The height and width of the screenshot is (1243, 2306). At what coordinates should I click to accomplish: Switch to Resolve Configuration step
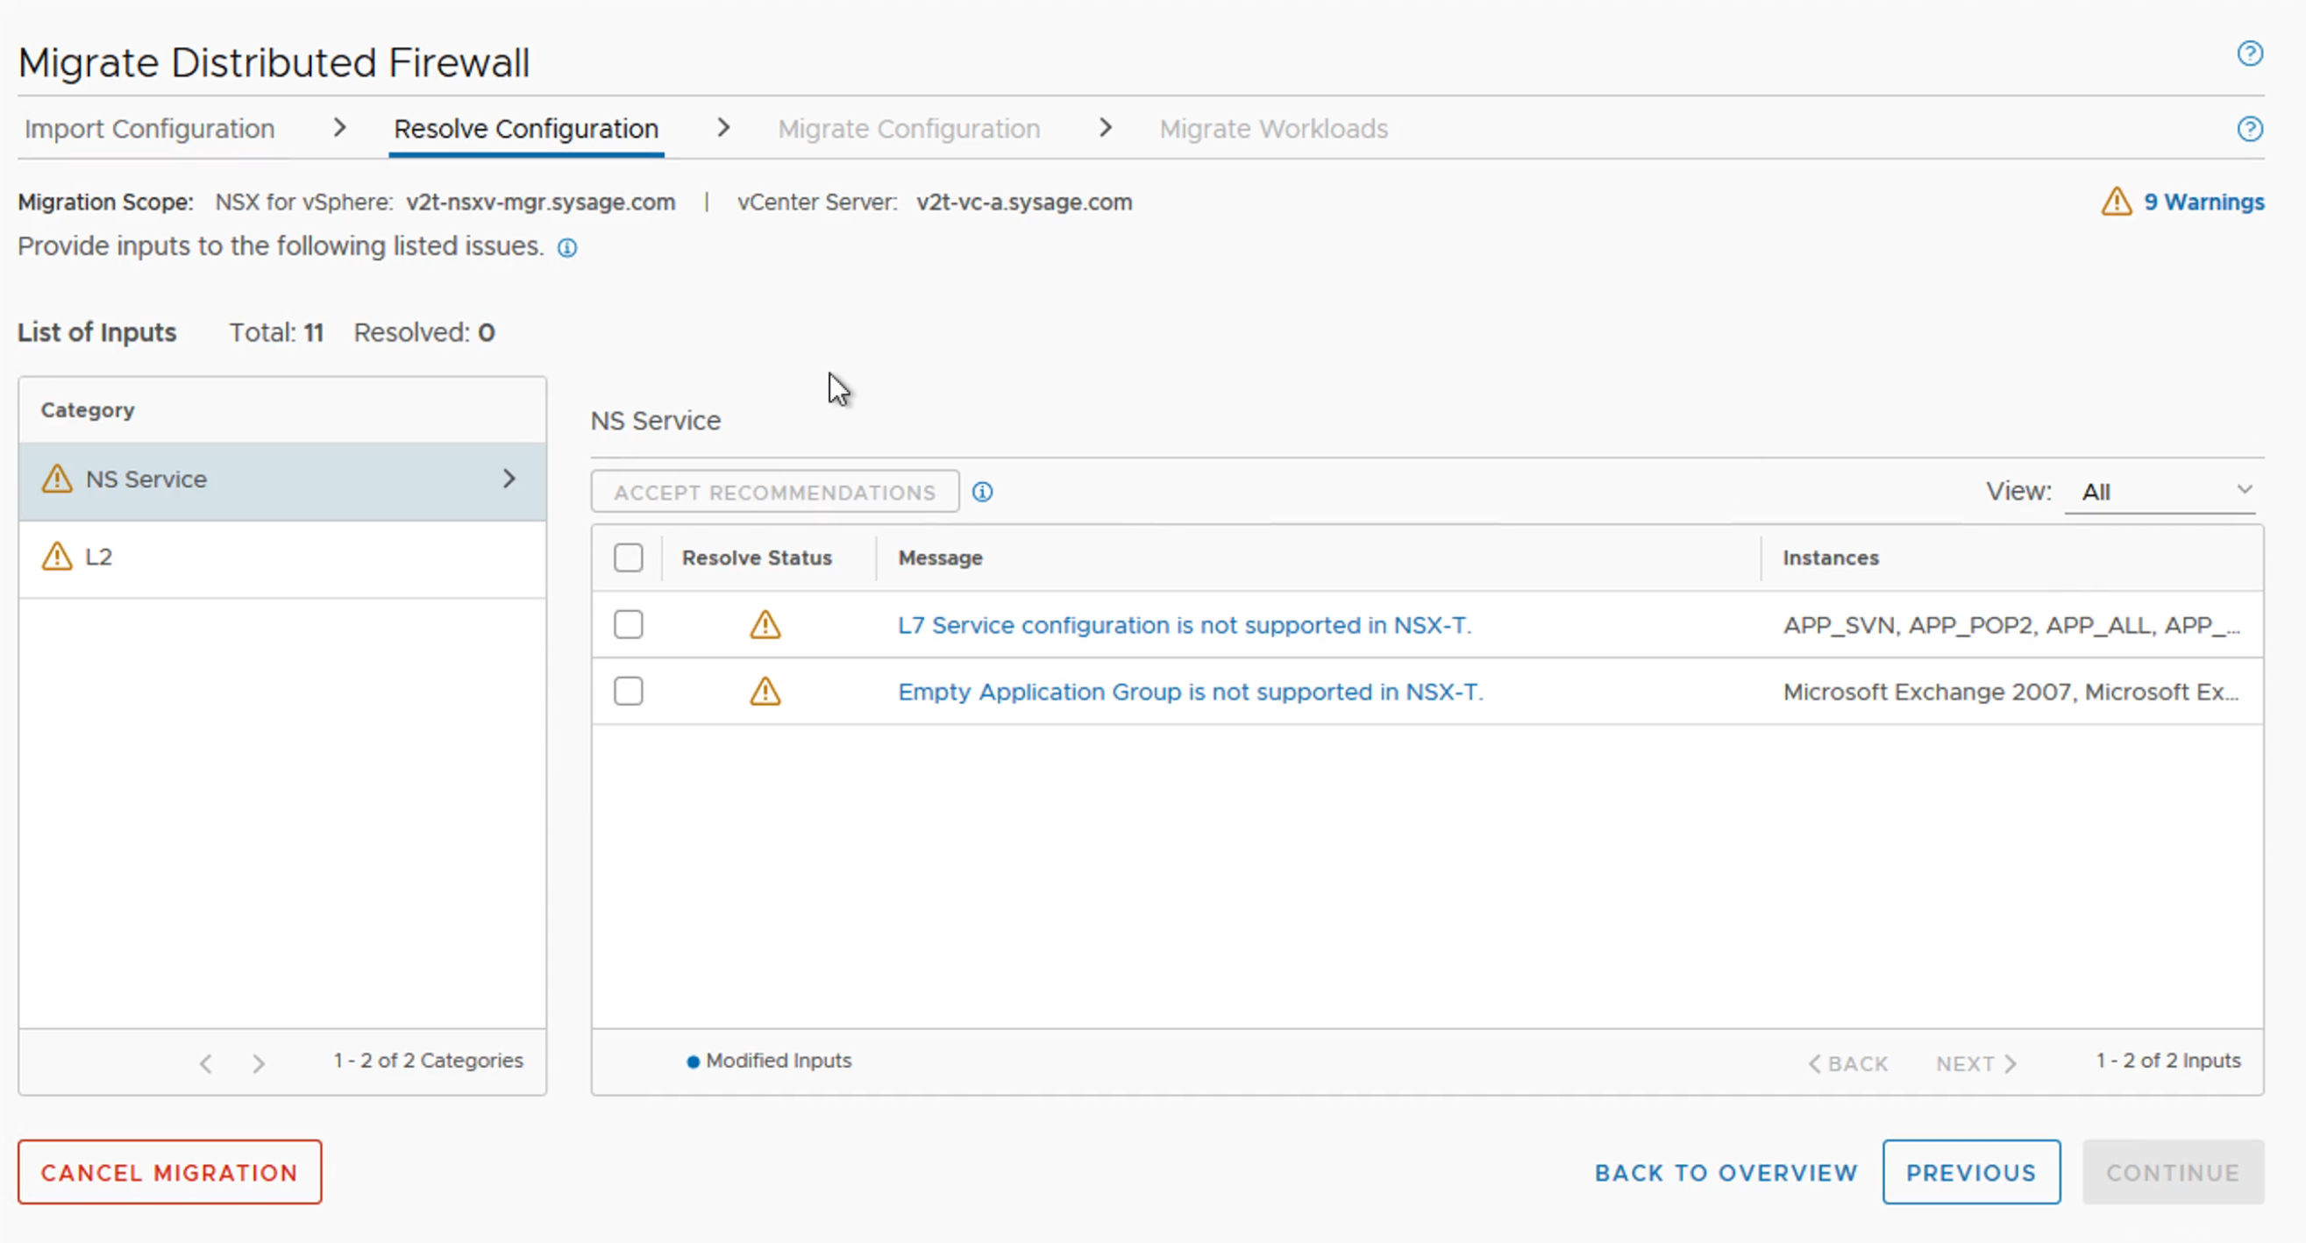pos(525,129)
